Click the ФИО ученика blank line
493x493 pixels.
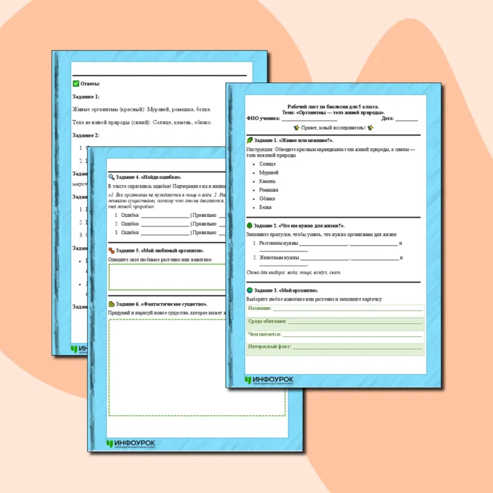pyautogui.click(x=309, y=119)
